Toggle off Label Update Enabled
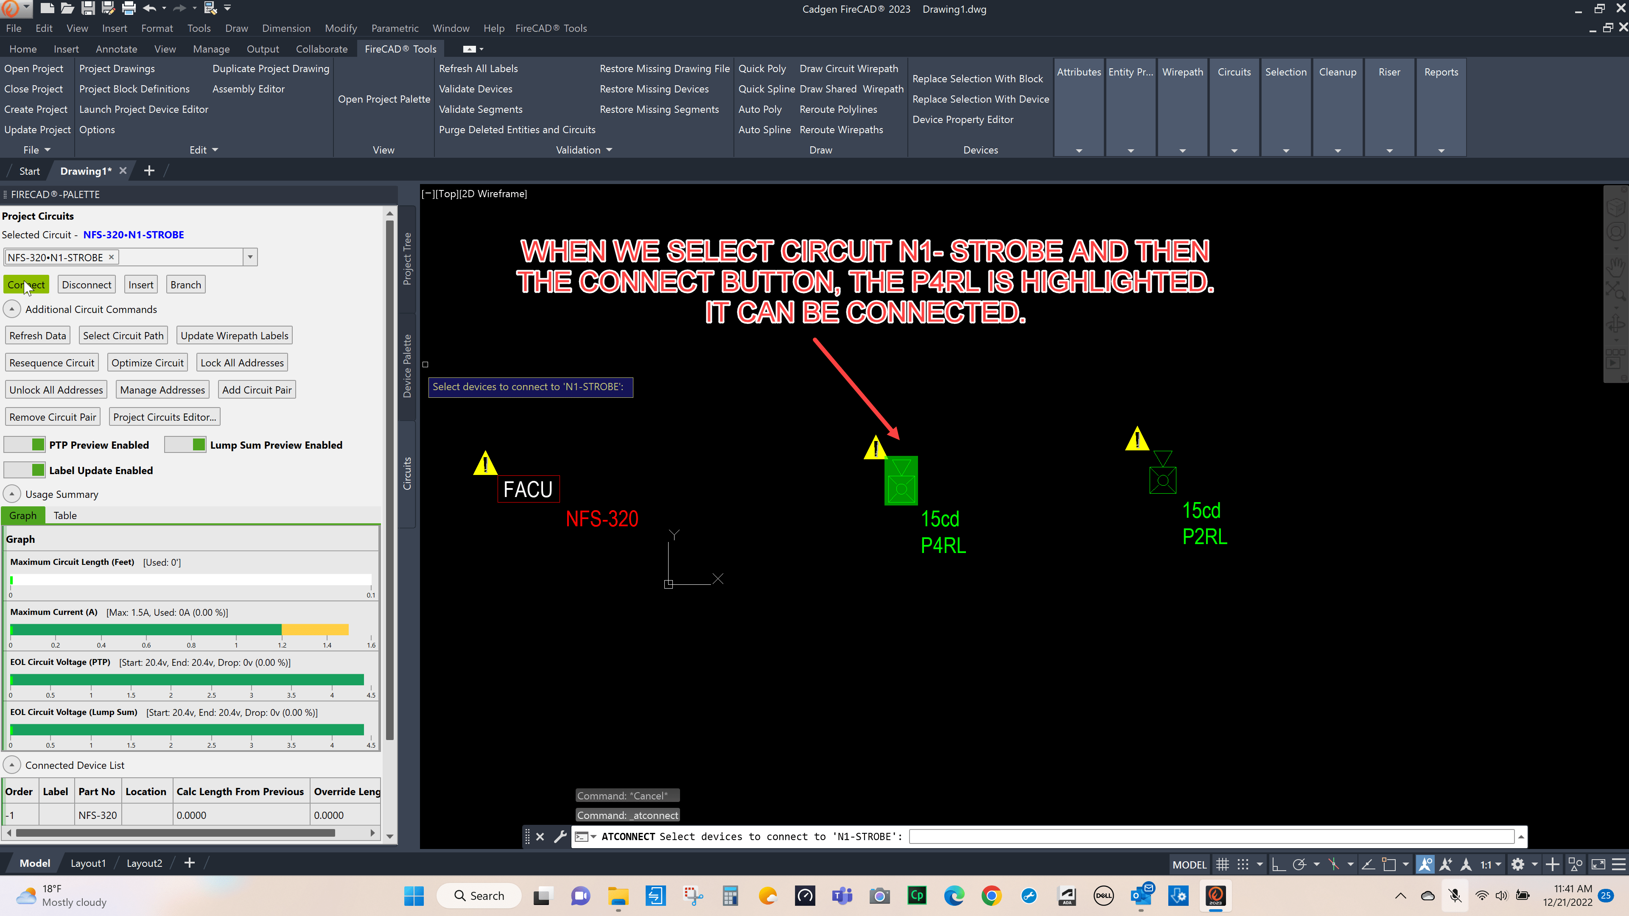Viewport: 1629px width, 916px height. (x=25, y=470)
